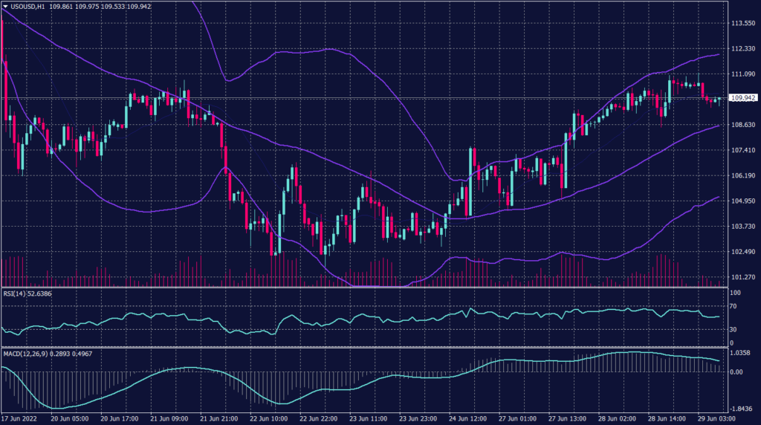Click the 101.270 price axis label

pyautogui.click(x=742, y=277)
